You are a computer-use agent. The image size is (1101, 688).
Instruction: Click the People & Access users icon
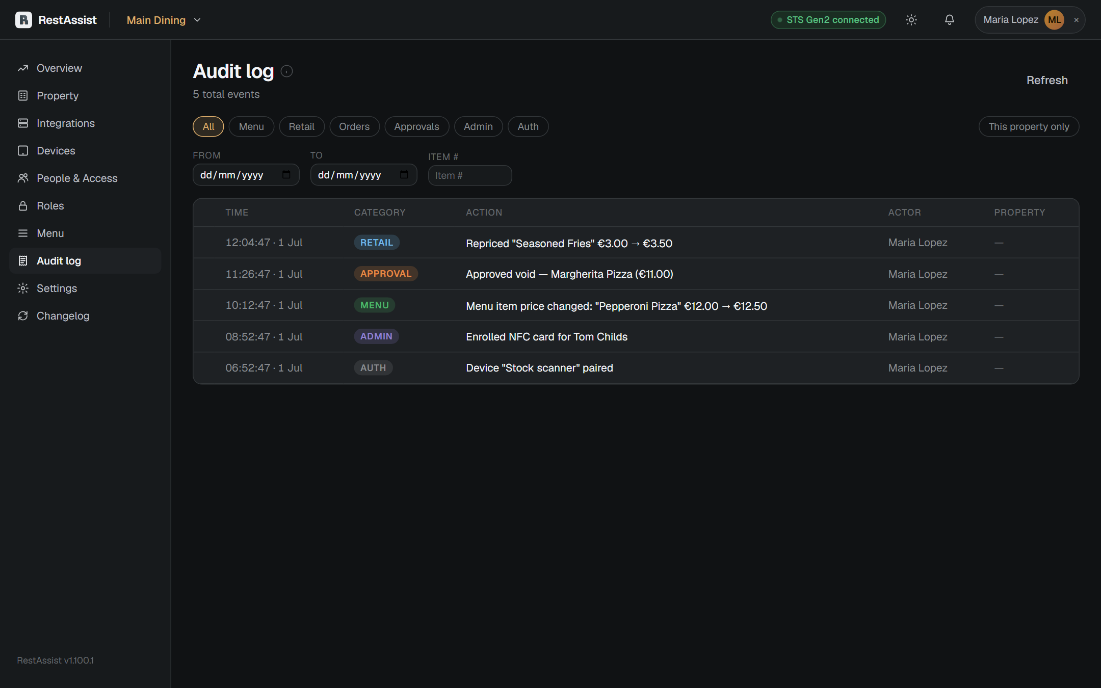[23, 178]
